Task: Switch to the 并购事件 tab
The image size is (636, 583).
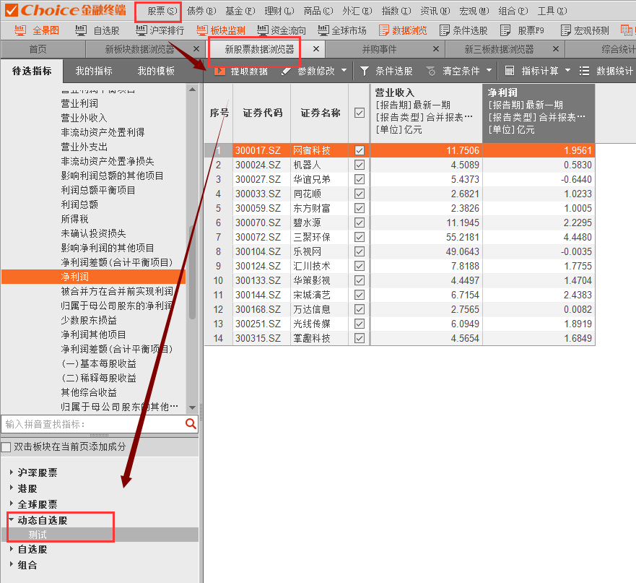Action: pos(379,49)
